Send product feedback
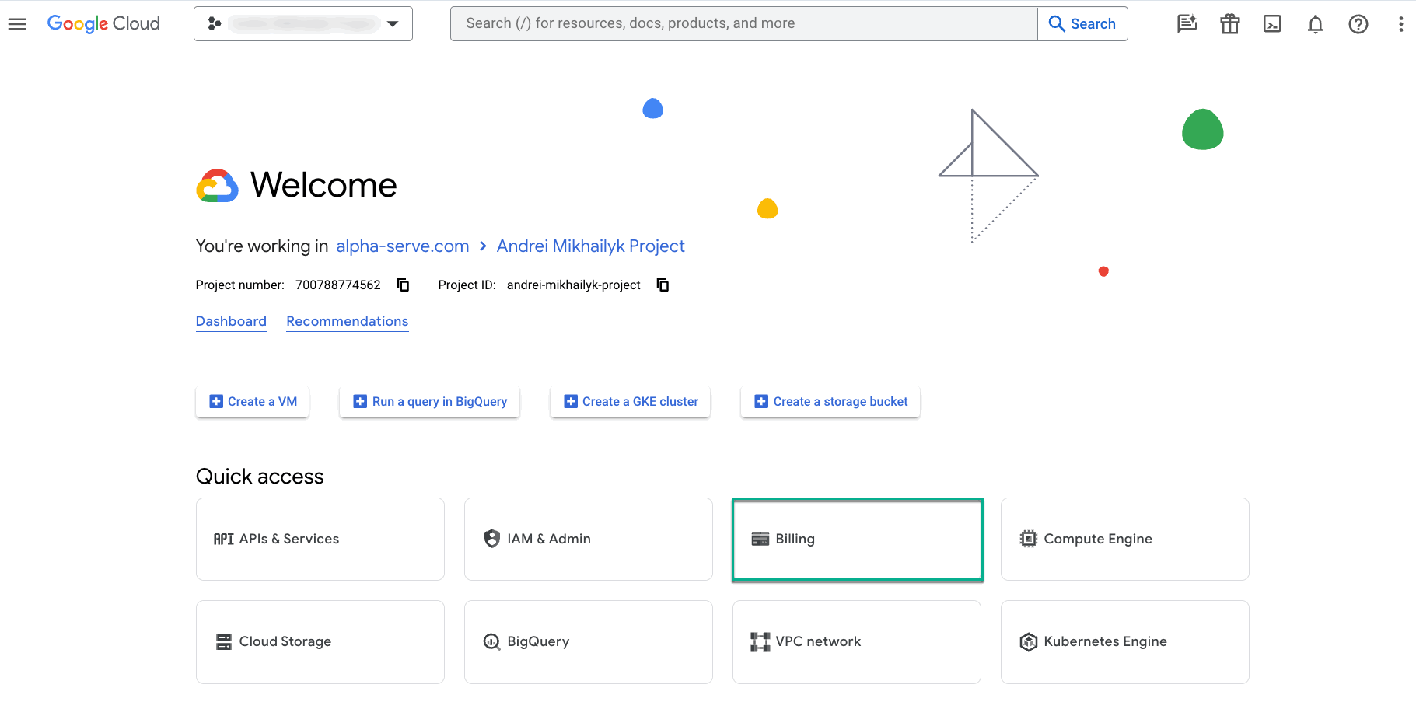Image resolution: width=1416 pixels, height=716 pixels. tap(1187, 24)
